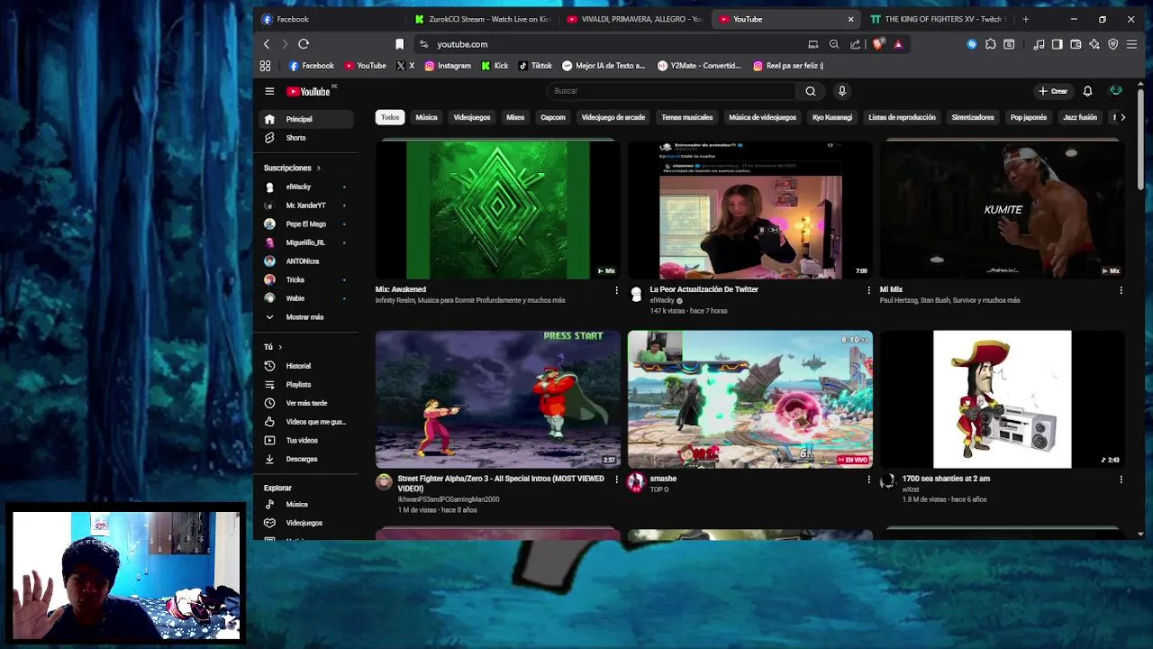Open options menu for Mi Mix
Viewport: 1153px width, 649px height.
1121,290
